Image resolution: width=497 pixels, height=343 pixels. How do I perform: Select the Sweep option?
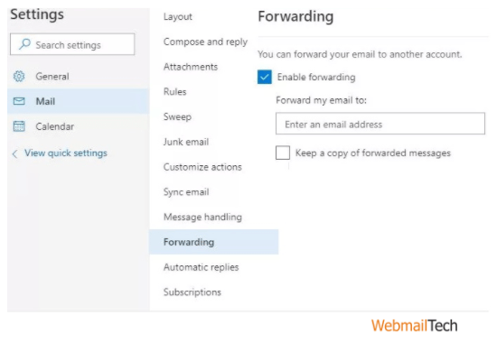(x=177, y=116)
